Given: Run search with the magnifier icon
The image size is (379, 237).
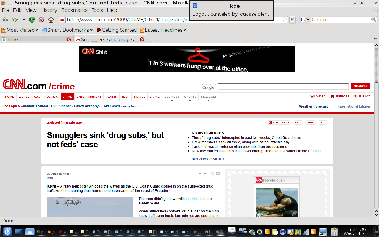Looking at the screenshot, I should [374, 20].
